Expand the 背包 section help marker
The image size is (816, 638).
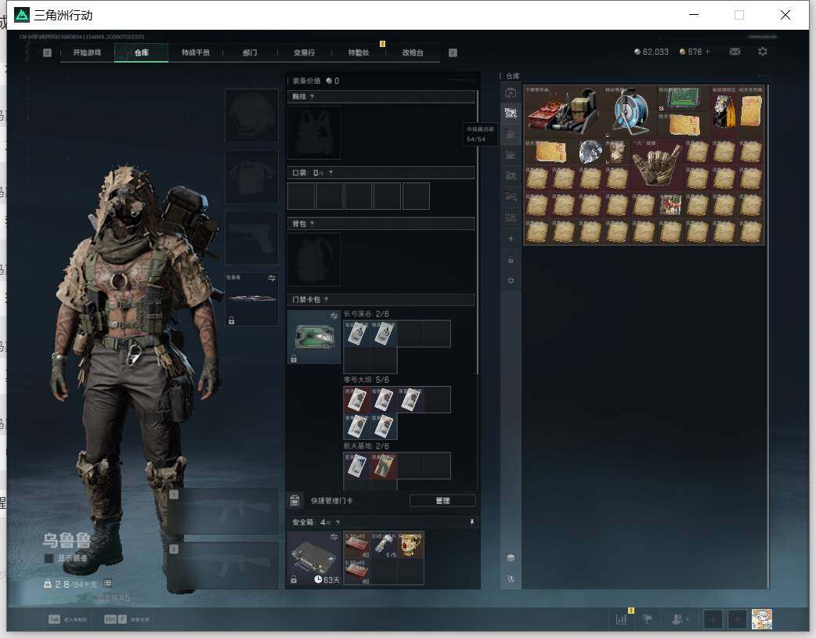pyautogui.click(x=312, y=224)
